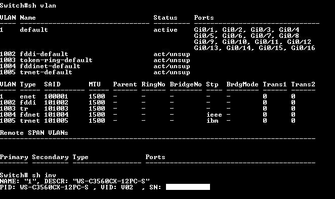
Task: Click the redacted serial number box after SN:
Action: (x=188, y=187)
